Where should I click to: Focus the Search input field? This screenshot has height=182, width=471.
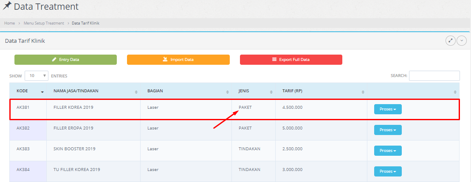pyautogui.click(x=434, y=76)
